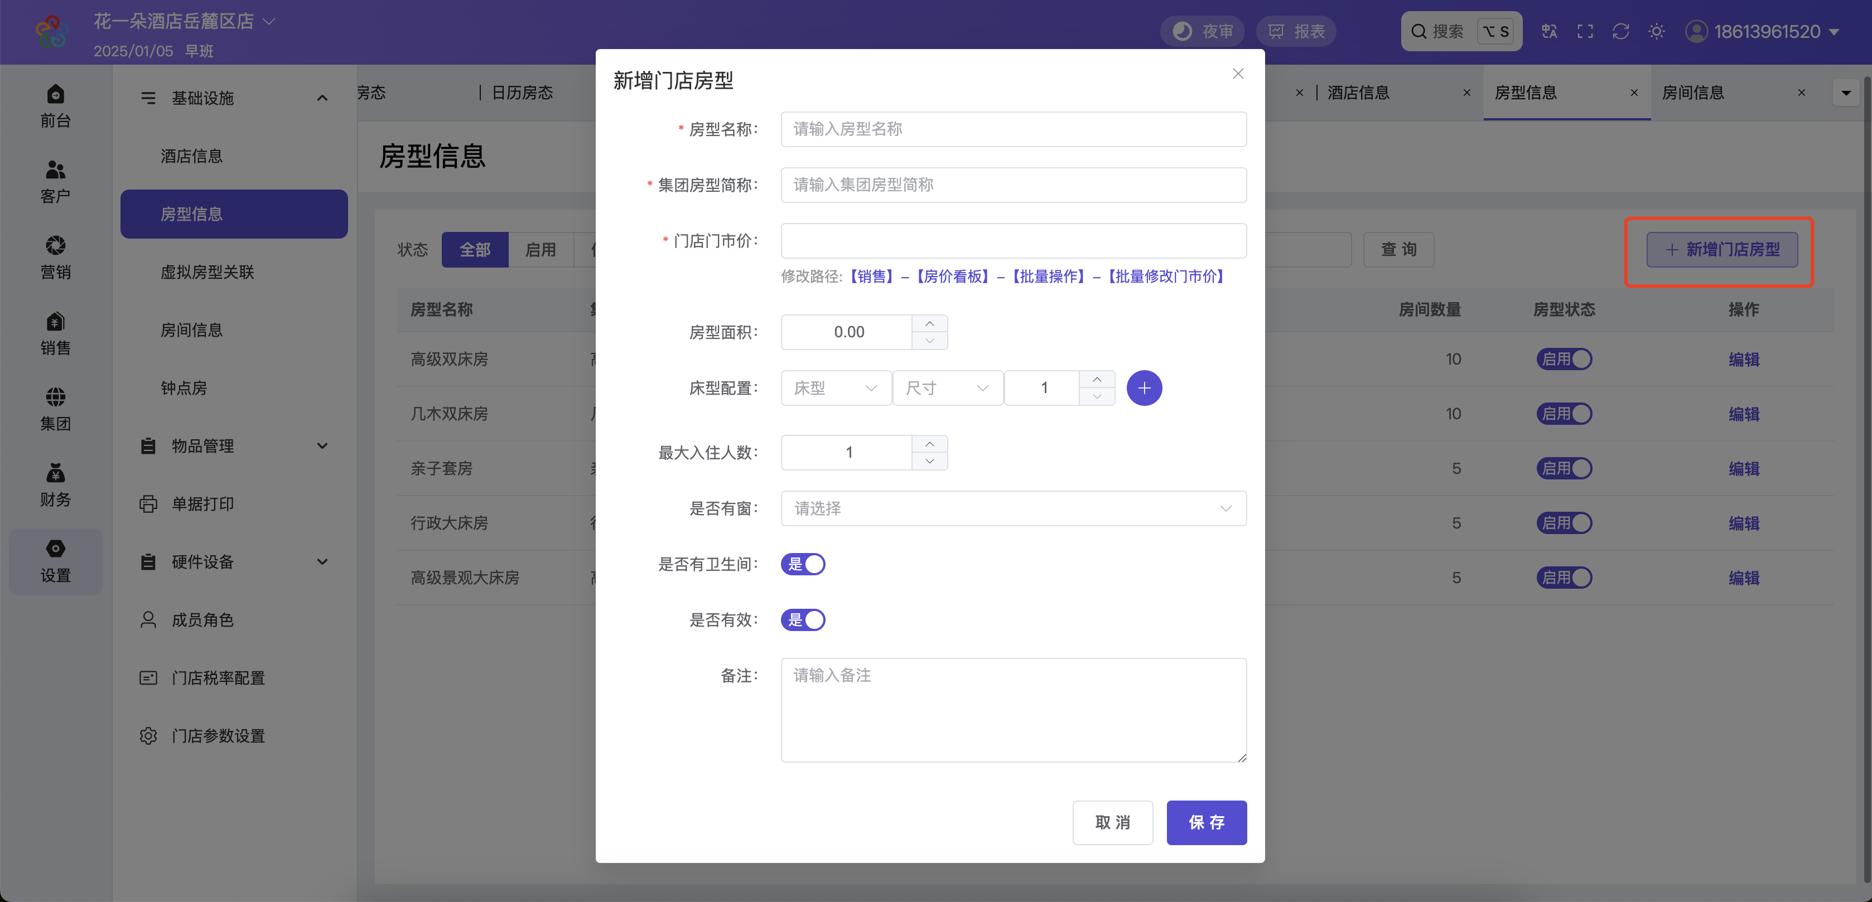Click the blue plus icon to add bed configuration
Image resolution: width=1872 pixels, height=902 pixels.
click(x=1144, y=388)
